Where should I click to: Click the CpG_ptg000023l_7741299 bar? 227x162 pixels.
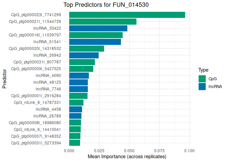pyautogui.click(x=127, y=15)
